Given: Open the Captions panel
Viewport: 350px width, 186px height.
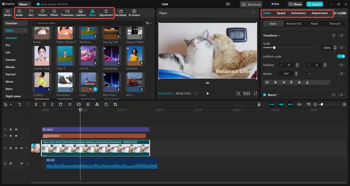Looking at the screenshot, I should [81, 13].
